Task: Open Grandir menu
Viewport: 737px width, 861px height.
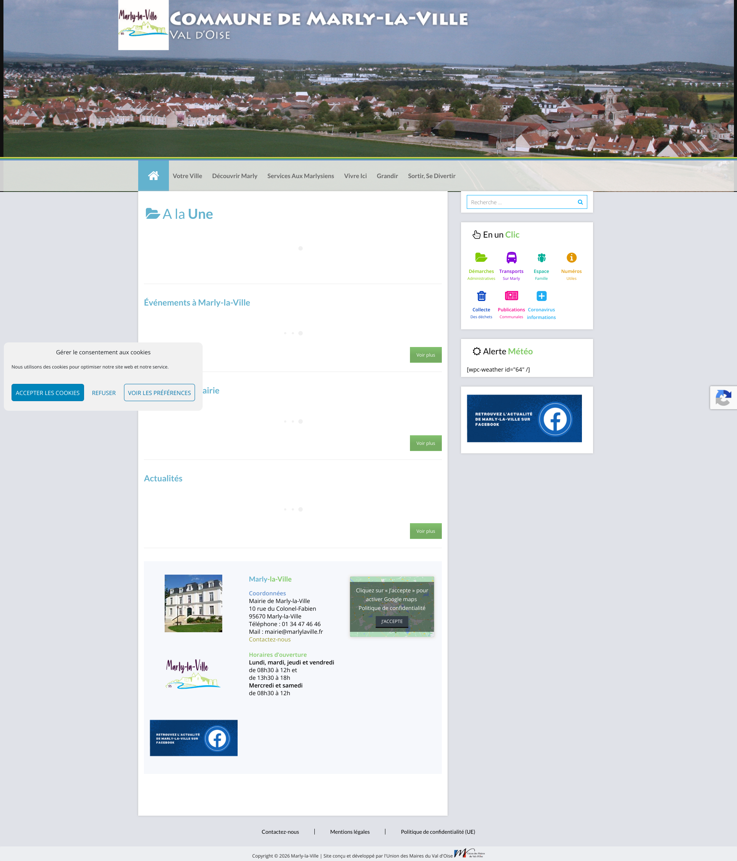Action: [x=387, y=176]
